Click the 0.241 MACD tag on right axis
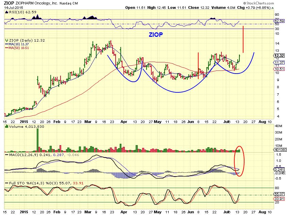Screen dimensions: 287x215 click(x=279, y=169)
